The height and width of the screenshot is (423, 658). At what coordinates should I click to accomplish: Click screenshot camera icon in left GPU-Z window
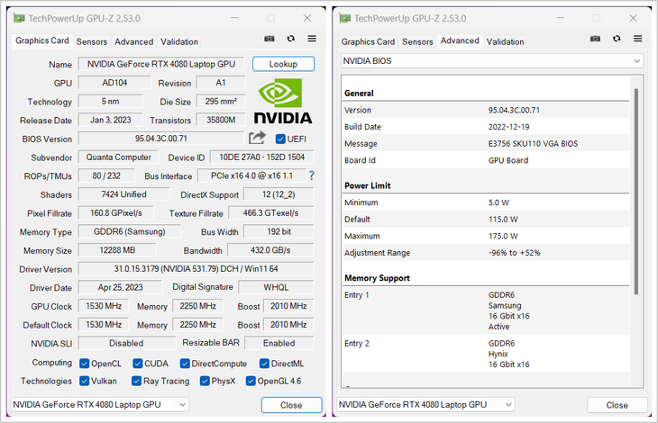click(x=269, y=39)
